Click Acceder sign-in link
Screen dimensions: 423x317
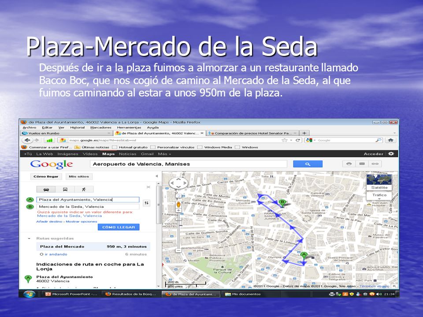(x=373, y=154)
